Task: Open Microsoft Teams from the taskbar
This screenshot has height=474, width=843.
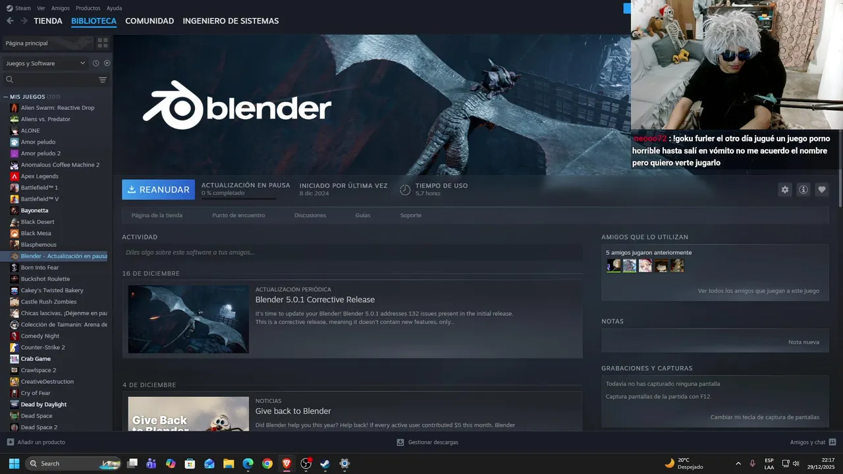Action: [151, 463]
